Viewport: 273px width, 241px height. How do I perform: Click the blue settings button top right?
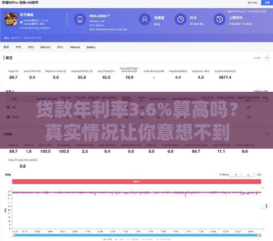(x=267, y=2)
